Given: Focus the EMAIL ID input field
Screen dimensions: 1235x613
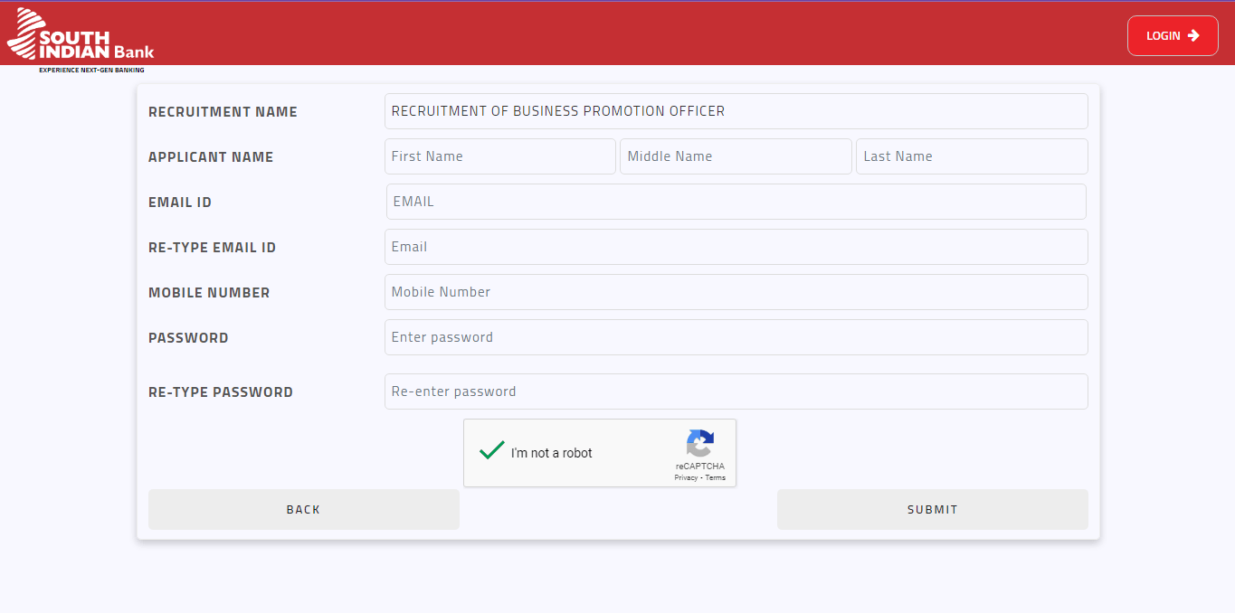Looking at the screenshot, I should 736,202.
